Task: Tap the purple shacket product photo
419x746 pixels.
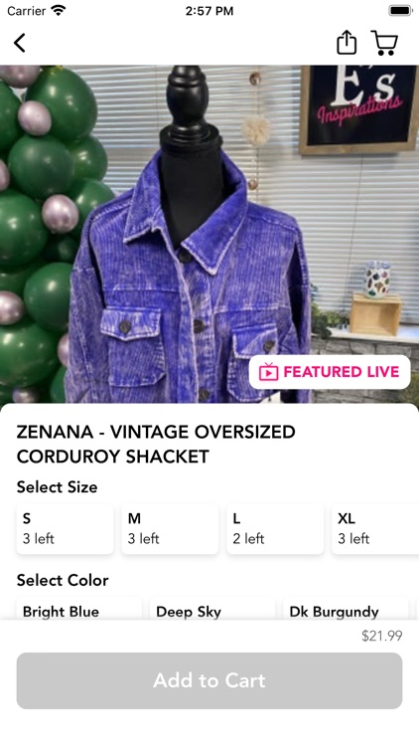Action: [209, 234]
